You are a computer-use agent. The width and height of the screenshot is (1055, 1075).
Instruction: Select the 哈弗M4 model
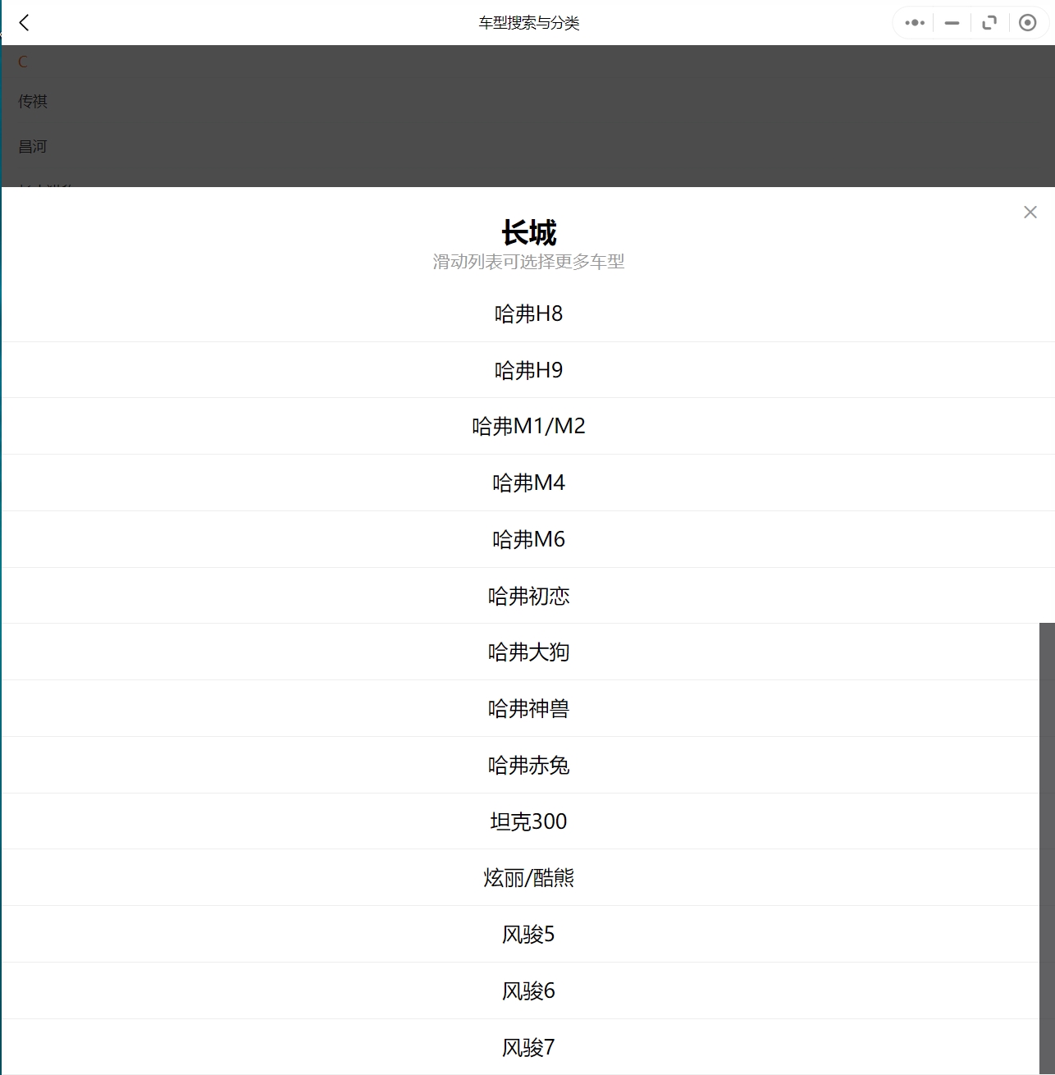tap(528, 483)
